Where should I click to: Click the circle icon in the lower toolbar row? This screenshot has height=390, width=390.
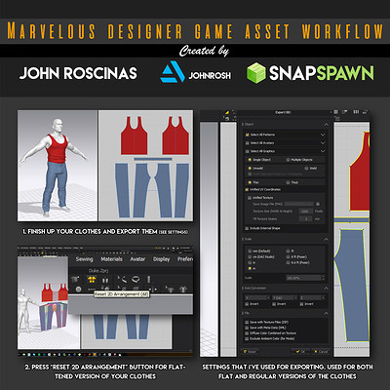[78, 289]
